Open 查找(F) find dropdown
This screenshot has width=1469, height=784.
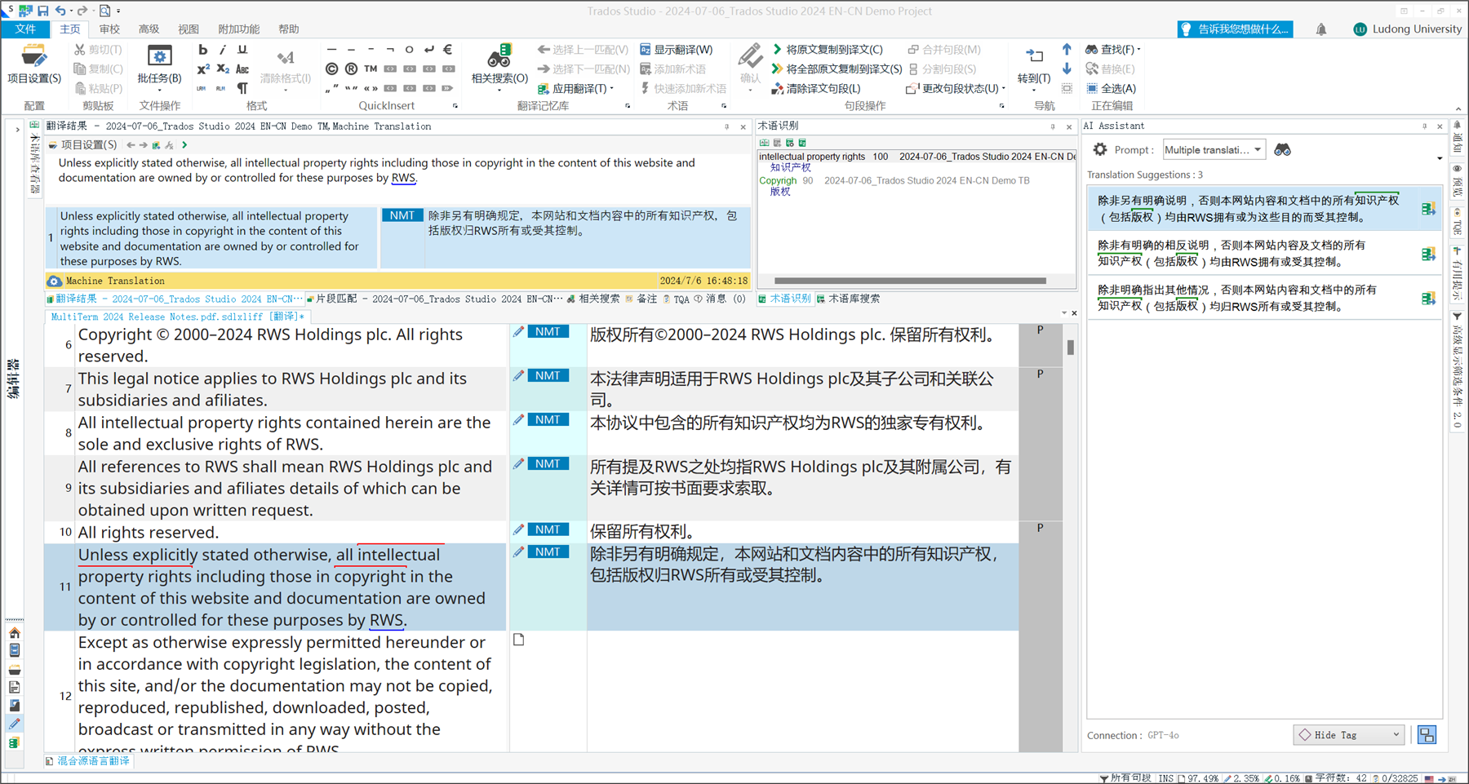(x=1113, y=50)
